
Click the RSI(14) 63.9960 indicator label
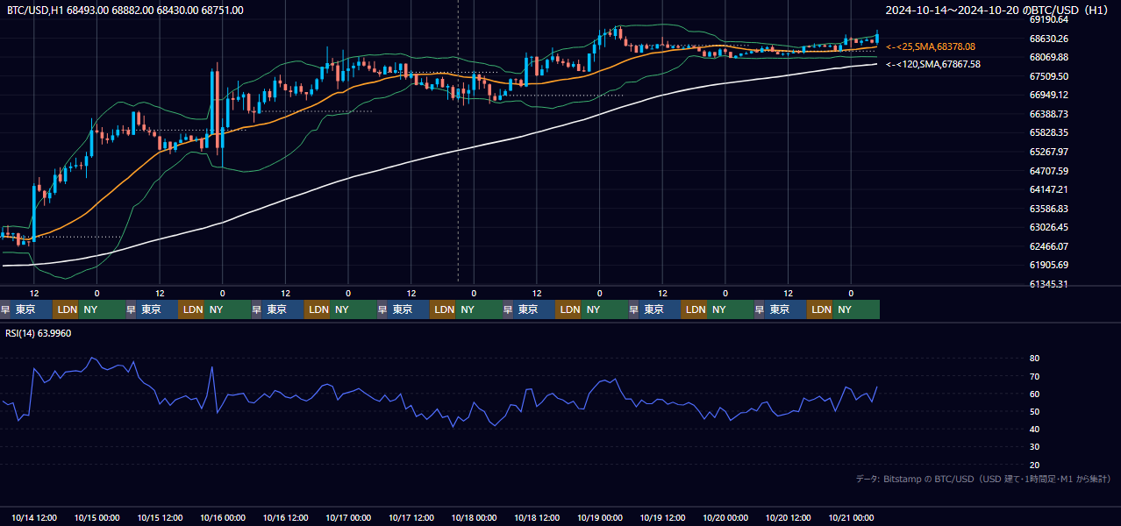click(39, 333)
